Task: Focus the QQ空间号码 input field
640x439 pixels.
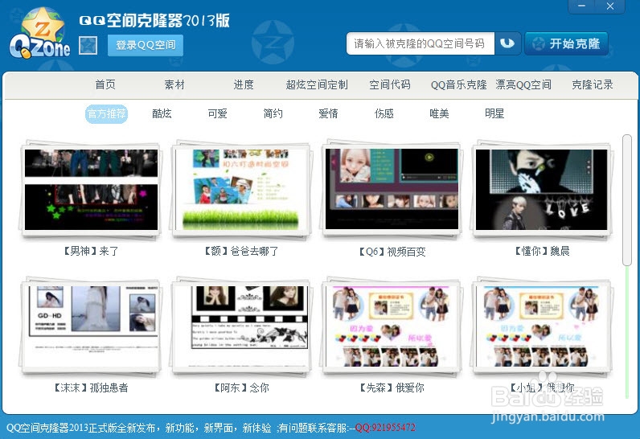Action: coord(421,43)
